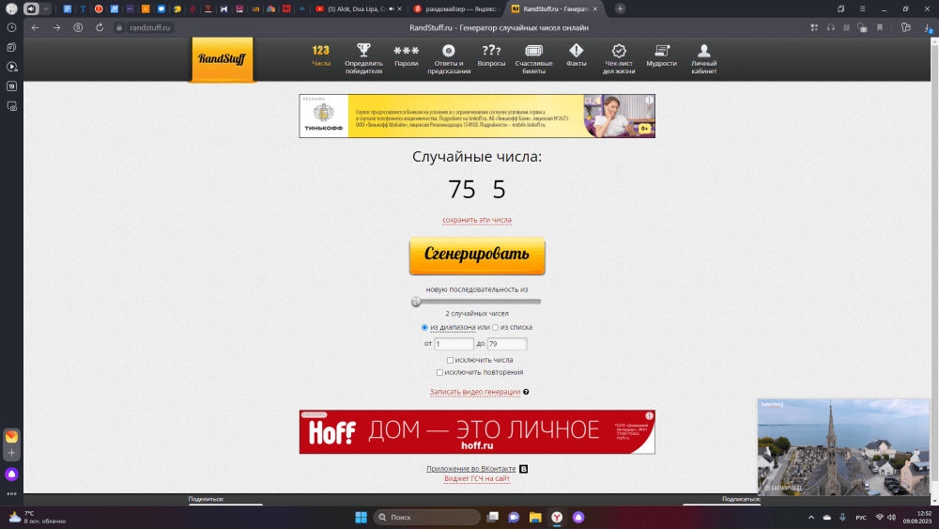Open Ответы и предсказания section
Screen dimensions: 939x529
(x=449, y=57)
